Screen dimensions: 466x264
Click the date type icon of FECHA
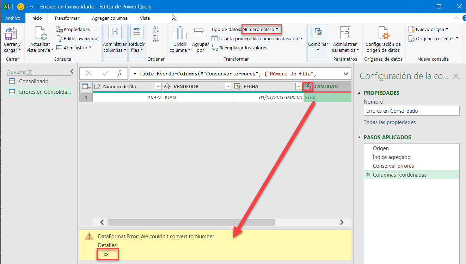(238, 86)
